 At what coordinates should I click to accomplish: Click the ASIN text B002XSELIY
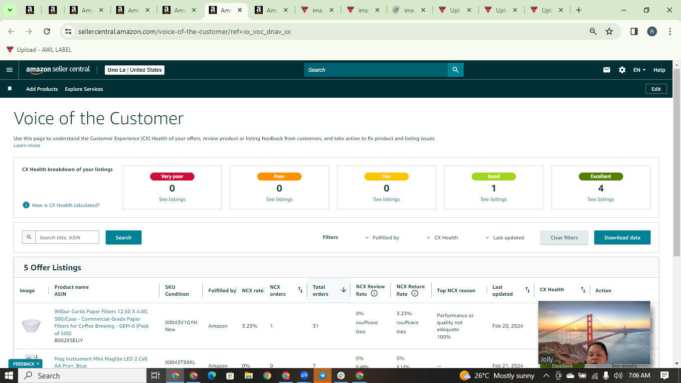(69, 341)
